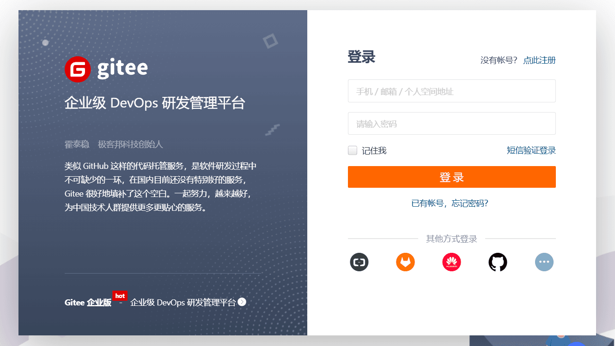The height and width of the screenshot is (346, 615).
Task: Open the Gitee 企业版 link
Action: [88, 303]
